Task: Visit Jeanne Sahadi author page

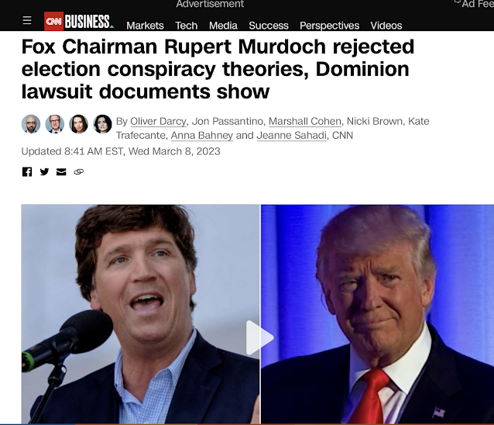Action: 292,136
